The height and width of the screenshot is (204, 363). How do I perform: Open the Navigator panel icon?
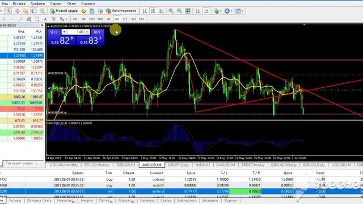(26, 11)
